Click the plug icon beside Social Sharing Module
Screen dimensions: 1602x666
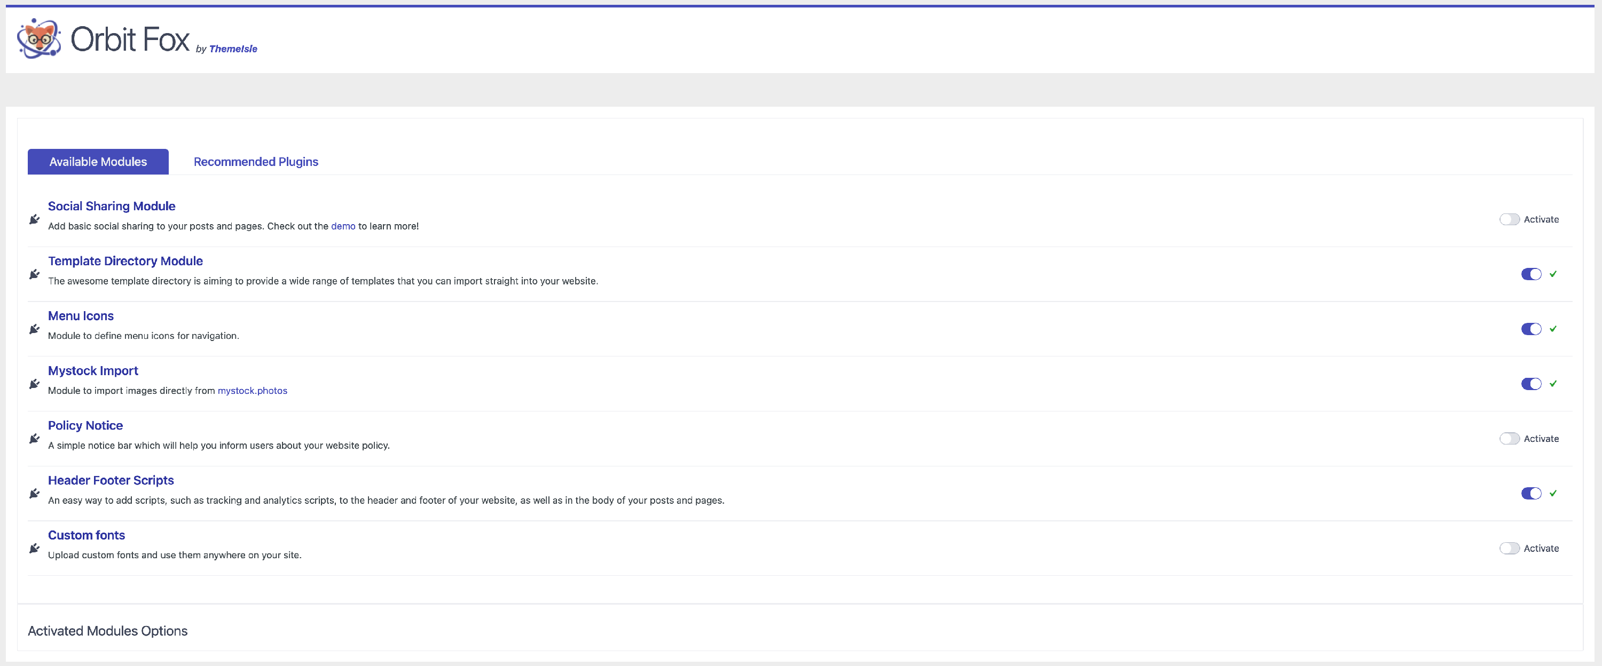point(34,219)
